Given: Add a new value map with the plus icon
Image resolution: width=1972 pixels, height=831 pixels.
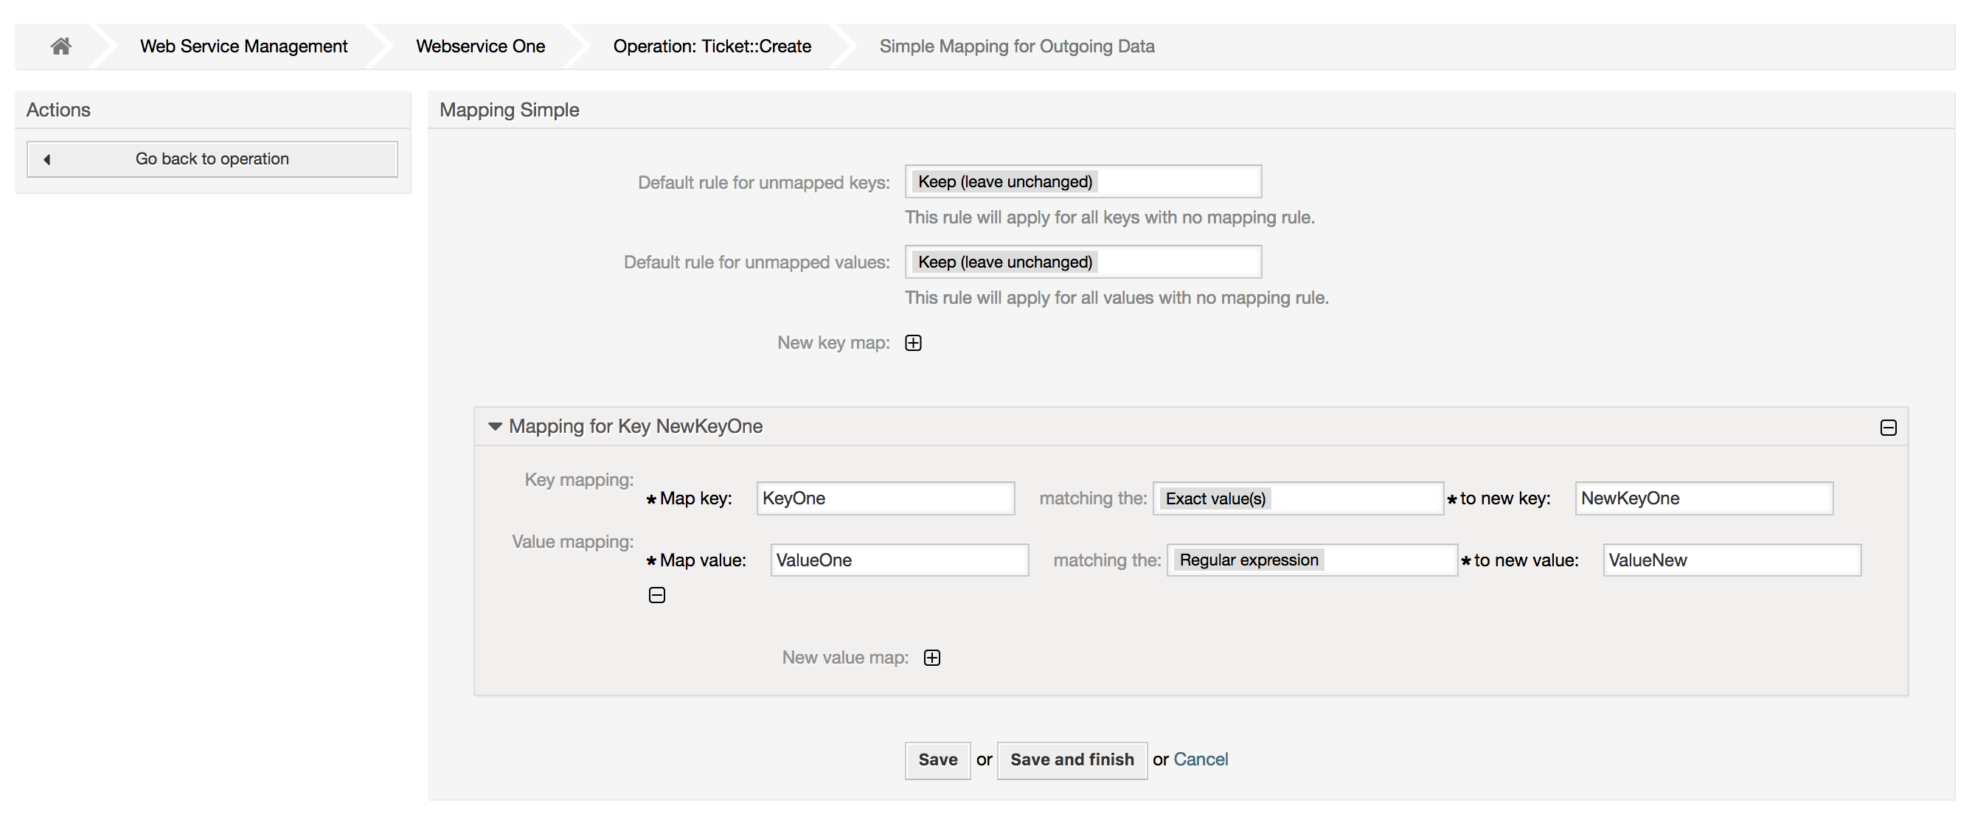Looking at the screenshot, I should pos(932,656).
